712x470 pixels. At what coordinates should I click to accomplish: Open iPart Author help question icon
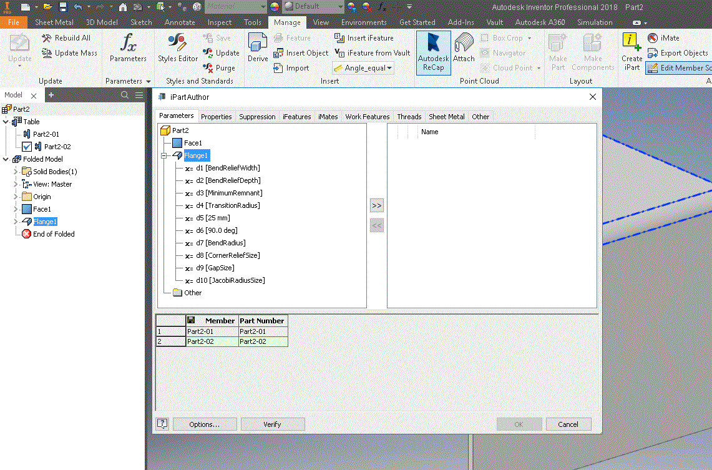pyautogui.click(x=162, y=424)
